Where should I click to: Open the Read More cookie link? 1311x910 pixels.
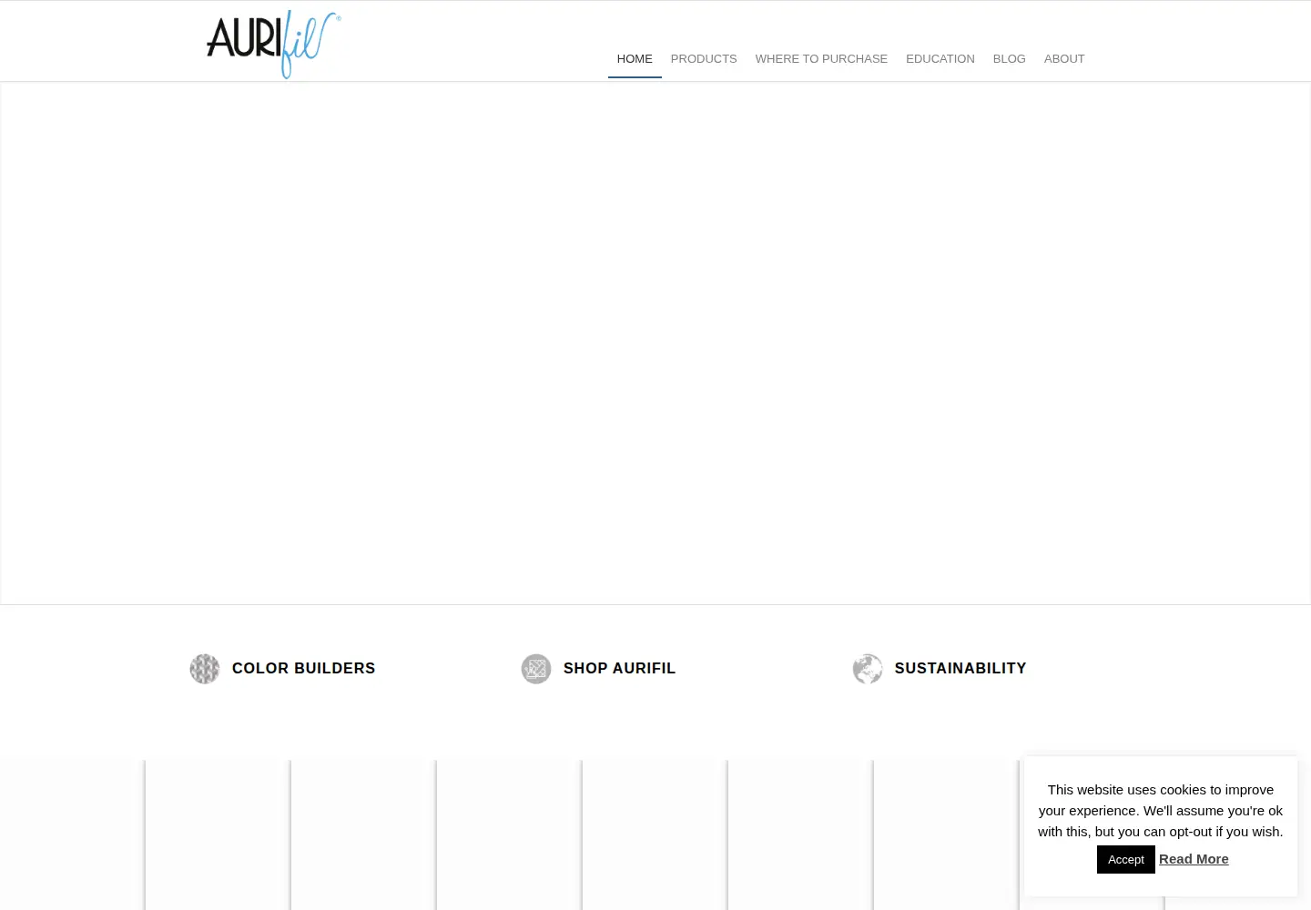[x=1194, y=859]
